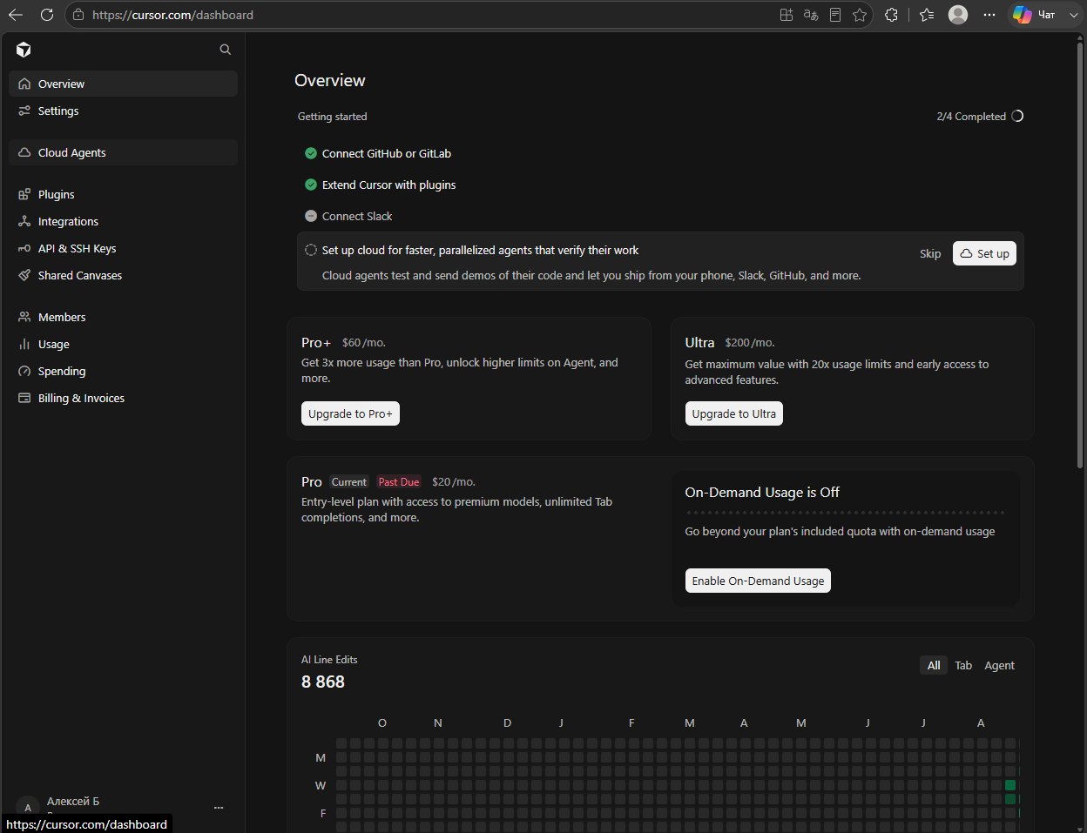Screen dimensions: 1087x833
Task: Click Upgrade to Ultra button
Action: coord(733,413)
